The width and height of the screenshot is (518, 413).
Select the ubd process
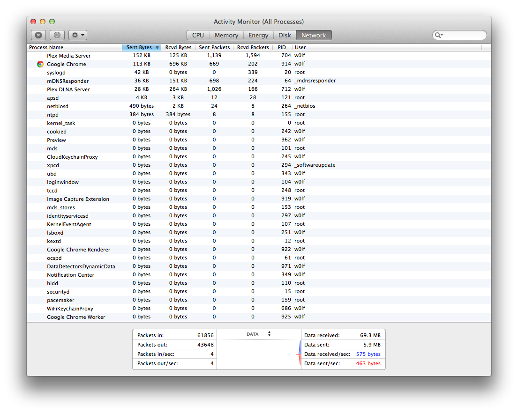point(259,174)
